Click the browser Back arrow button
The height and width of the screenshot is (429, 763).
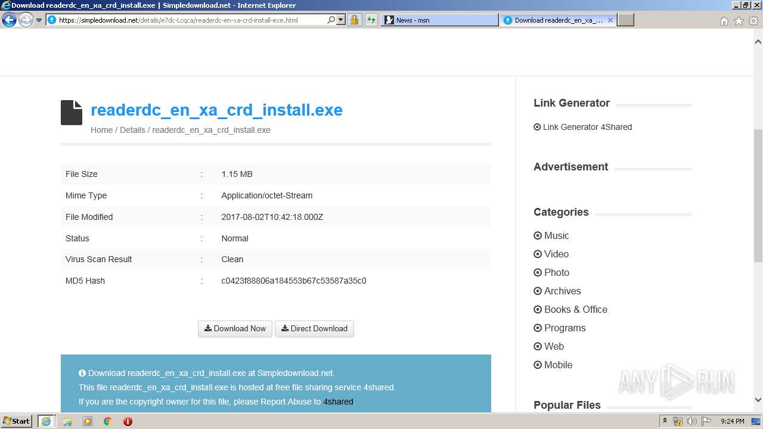[9, 20]
